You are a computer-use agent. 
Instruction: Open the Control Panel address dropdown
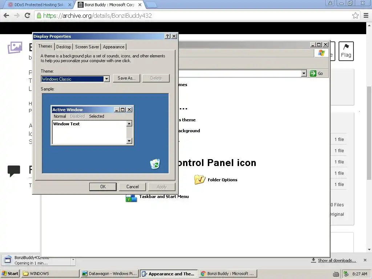point(304,73)
